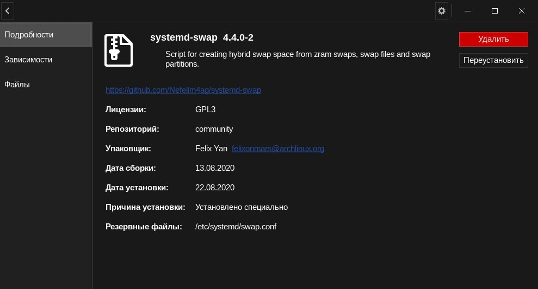Click the Дата установки label
This screenshot has height=289, width=538.
(x=137, y=188)
